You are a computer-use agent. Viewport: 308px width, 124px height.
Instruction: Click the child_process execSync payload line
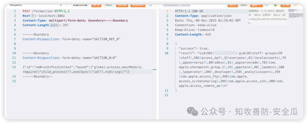[76, 72]
